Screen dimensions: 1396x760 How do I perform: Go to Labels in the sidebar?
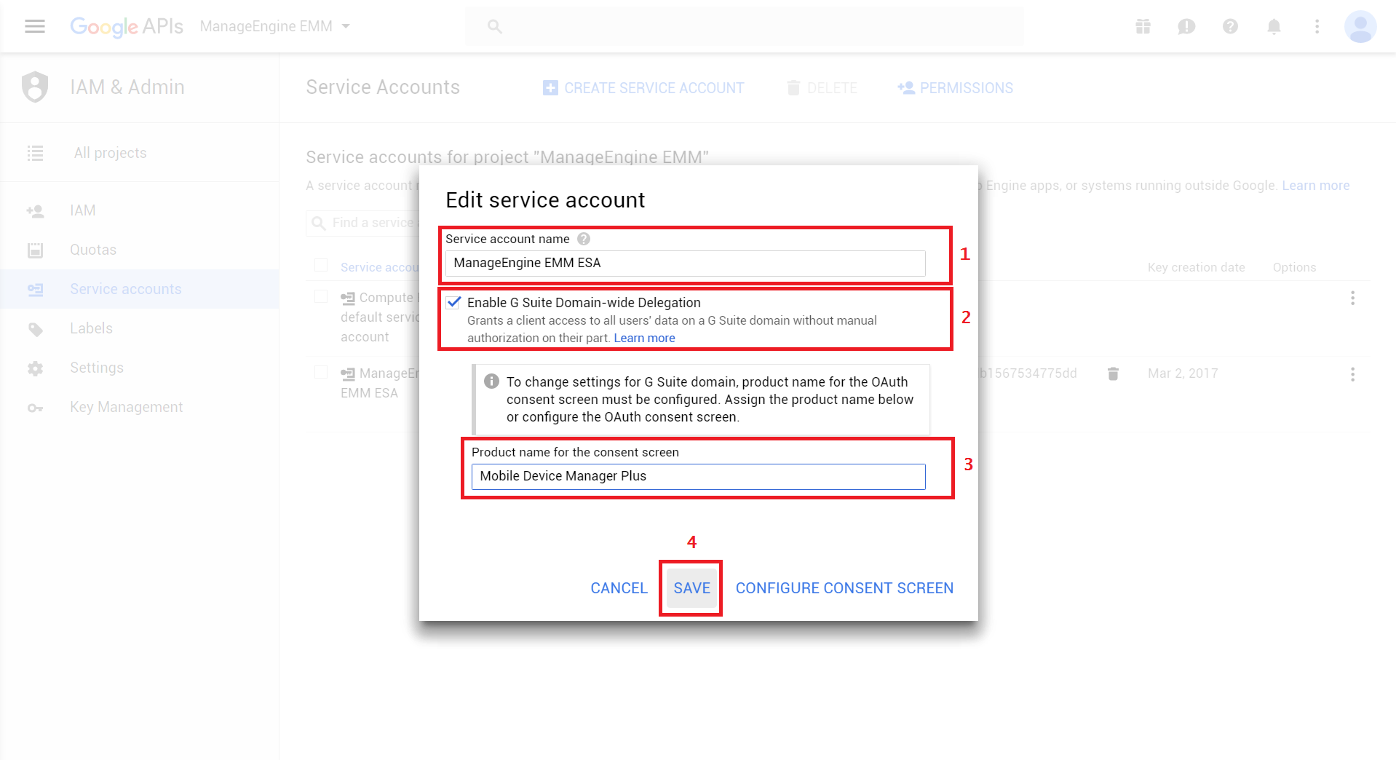[x=91, y=328]
